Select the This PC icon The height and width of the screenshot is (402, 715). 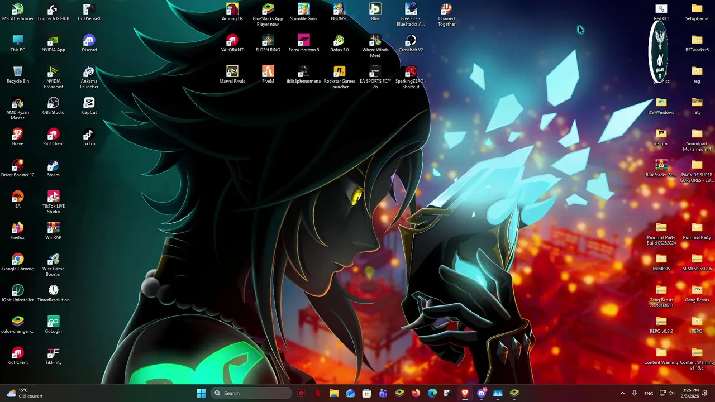pos(18,44)
